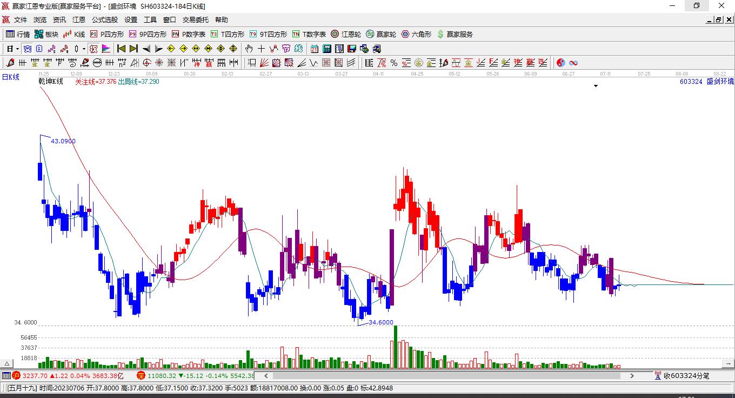Click the 603324 盛剑环境 stock label
This screenshot has height=398, width=735.
[x=707, y=82]
